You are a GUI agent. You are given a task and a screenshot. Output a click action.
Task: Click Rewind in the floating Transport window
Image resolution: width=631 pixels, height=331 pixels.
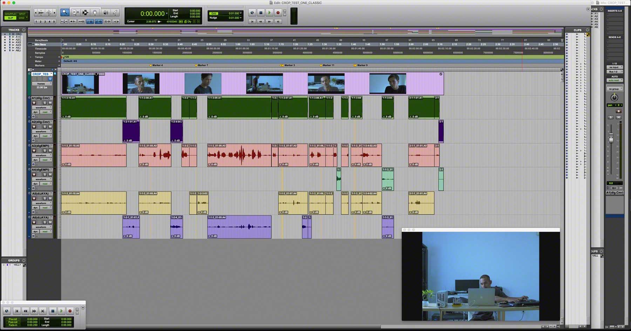point(25,311)
